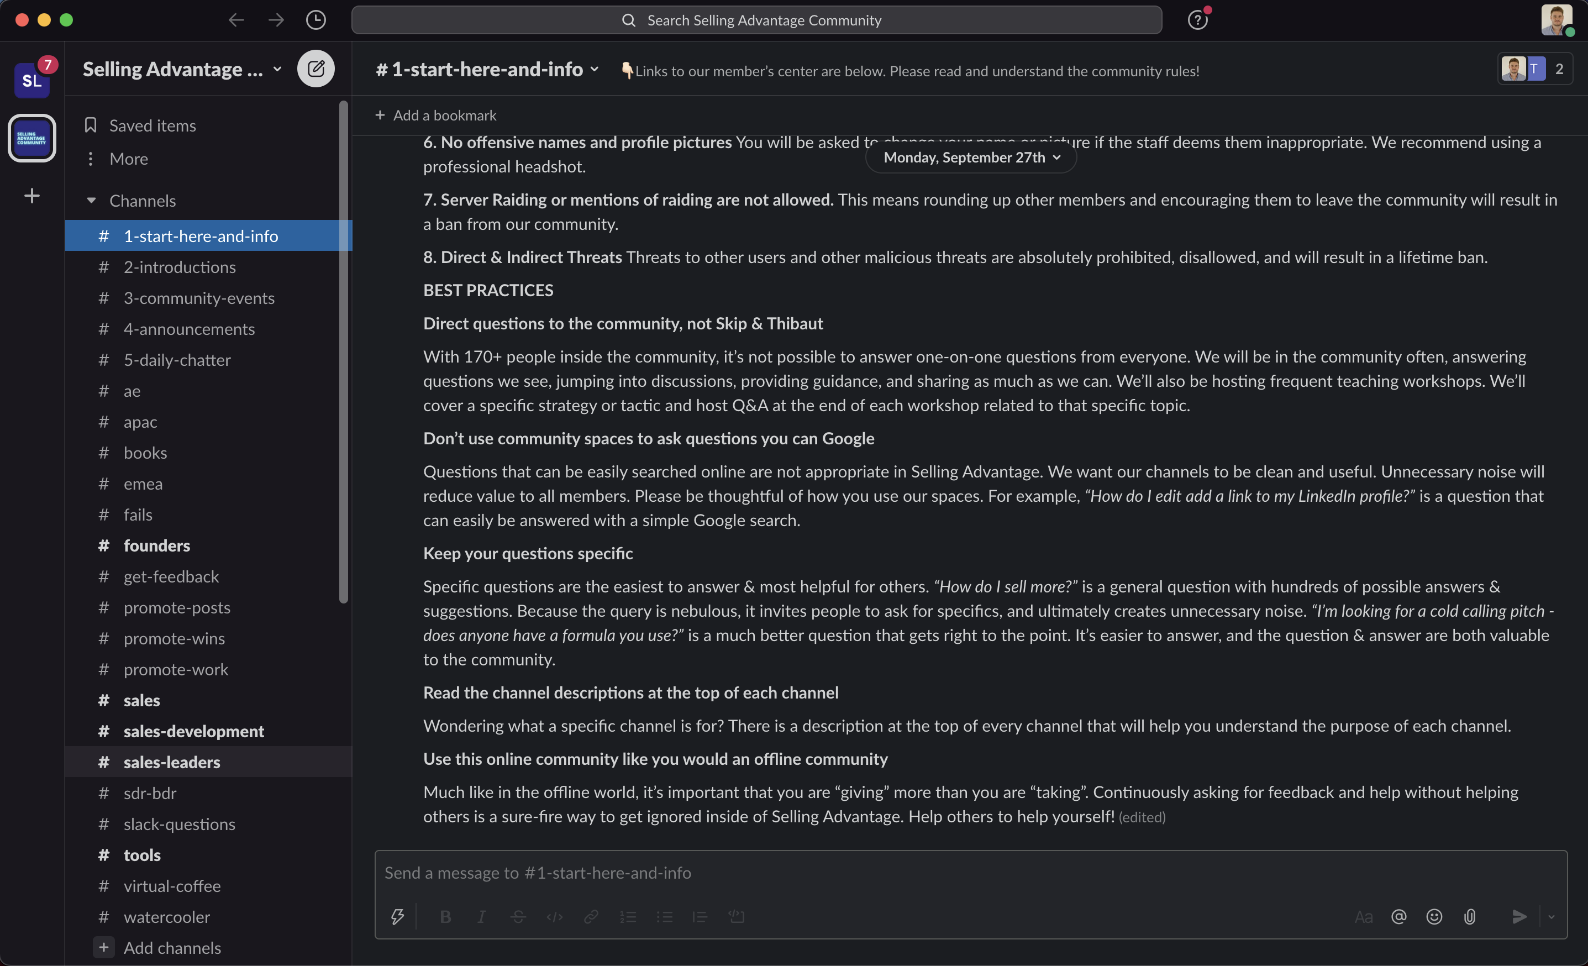Toggle ordered list formatting
The image size is (1588, 966).
pyautogui.click(x=628, y=916)
